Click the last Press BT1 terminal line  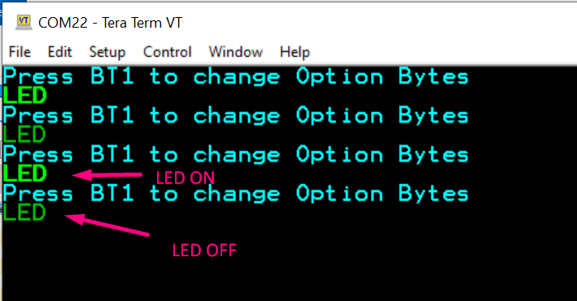[236, 194]
